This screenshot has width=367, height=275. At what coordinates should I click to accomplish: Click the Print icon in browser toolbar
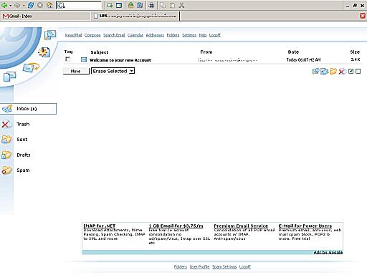coord(151,5)
